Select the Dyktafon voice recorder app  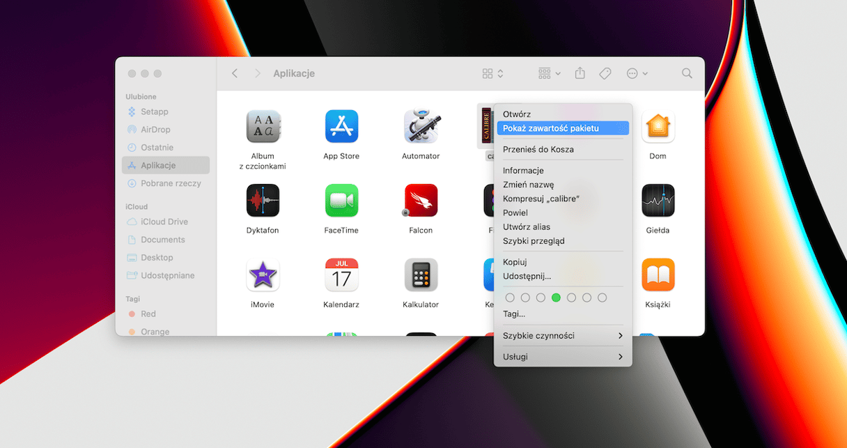point(263,201)
